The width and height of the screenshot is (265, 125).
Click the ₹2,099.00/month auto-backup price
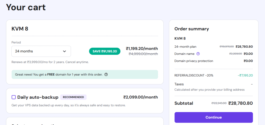(x=141, y=97)
